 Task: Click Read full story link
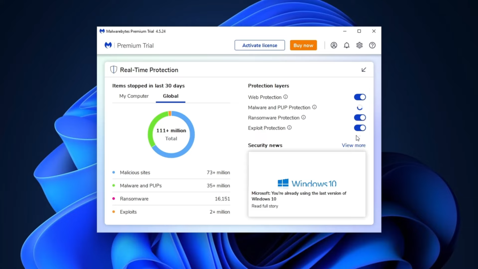coord(265,206)
